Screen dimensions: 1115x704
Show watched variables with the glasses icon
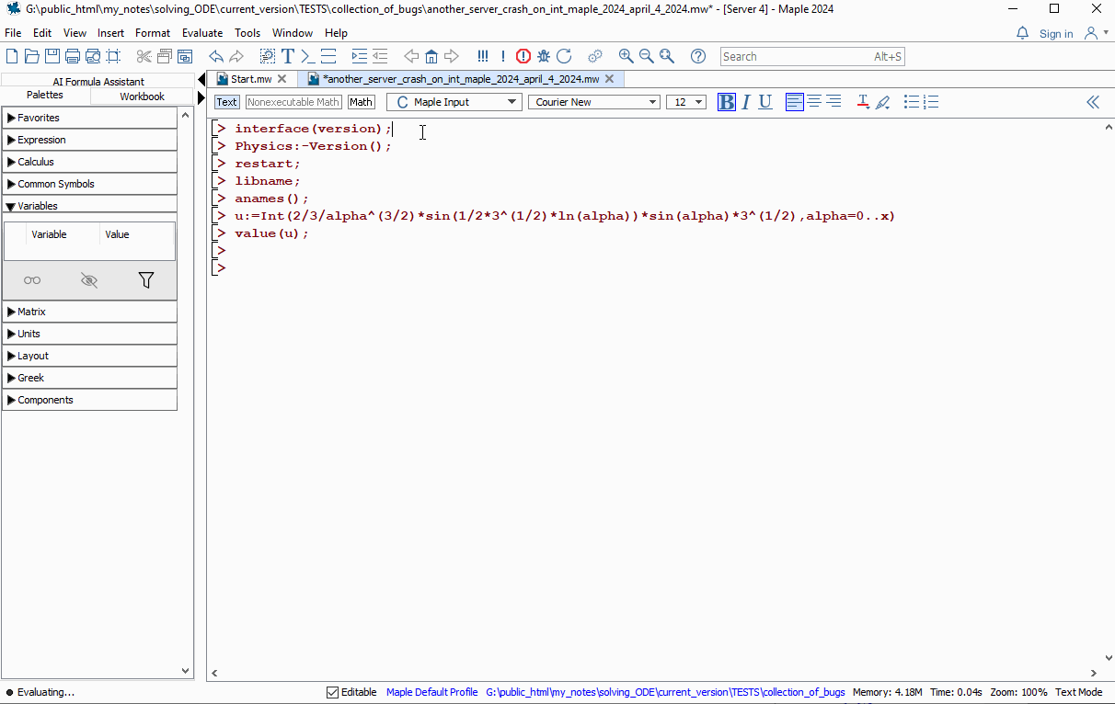[x=32, y=280]
